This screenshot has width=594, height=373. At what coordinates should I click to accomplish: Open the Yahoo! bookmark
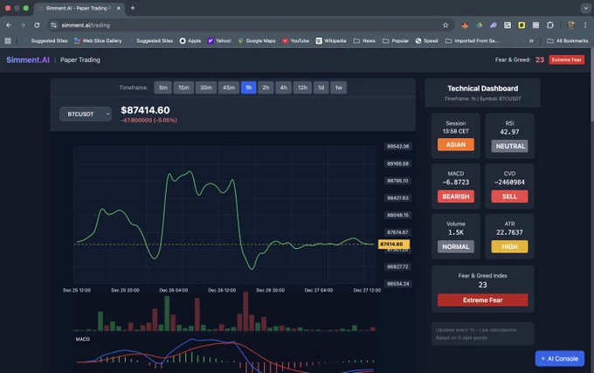tap(219, 40)
